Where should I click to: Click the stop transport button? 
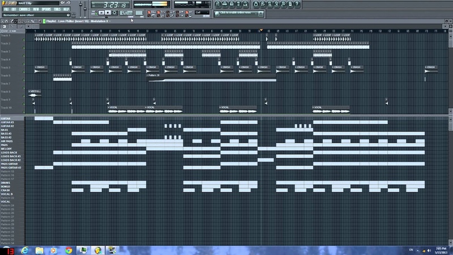[108, 12]
